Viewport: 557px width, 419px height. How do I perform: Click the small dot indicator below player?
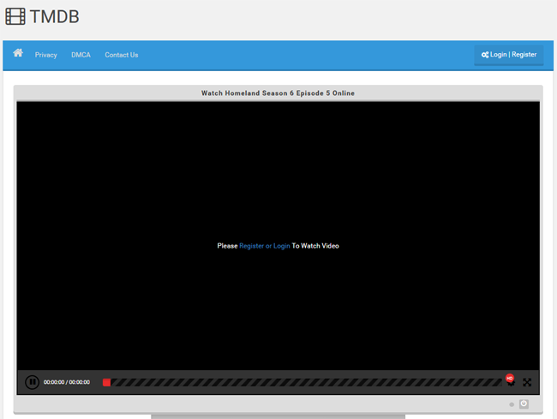click(x=512, y=404)
